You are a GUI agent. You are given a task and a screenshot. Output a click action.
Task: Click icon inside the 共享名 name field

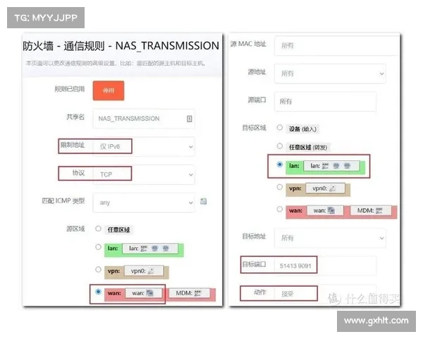(x=190, y=119)
